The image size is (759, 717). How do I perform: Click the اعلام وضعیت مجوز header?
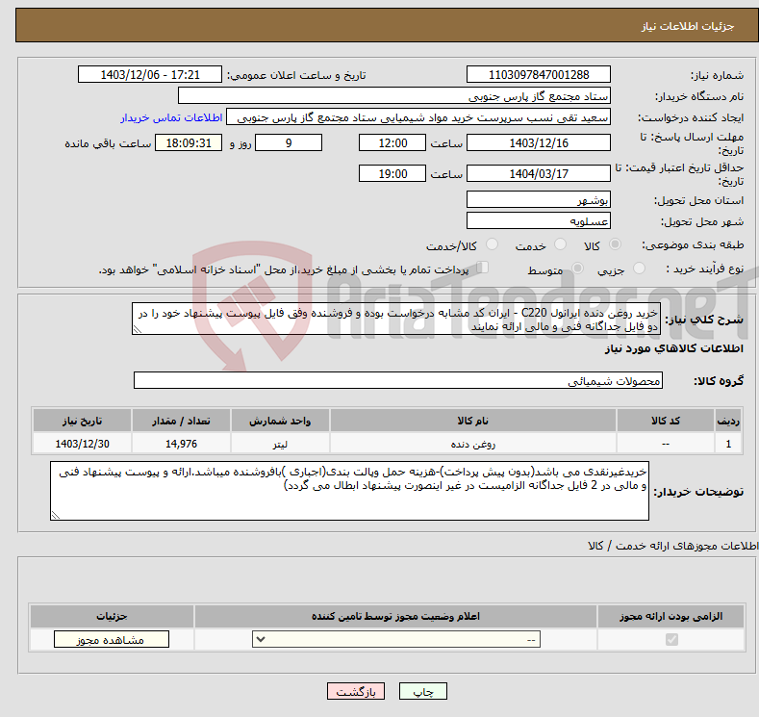coord(395,616)
